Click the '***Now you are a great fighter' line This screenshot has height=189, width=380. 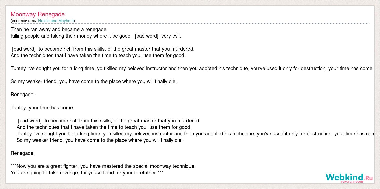point(103,166)
